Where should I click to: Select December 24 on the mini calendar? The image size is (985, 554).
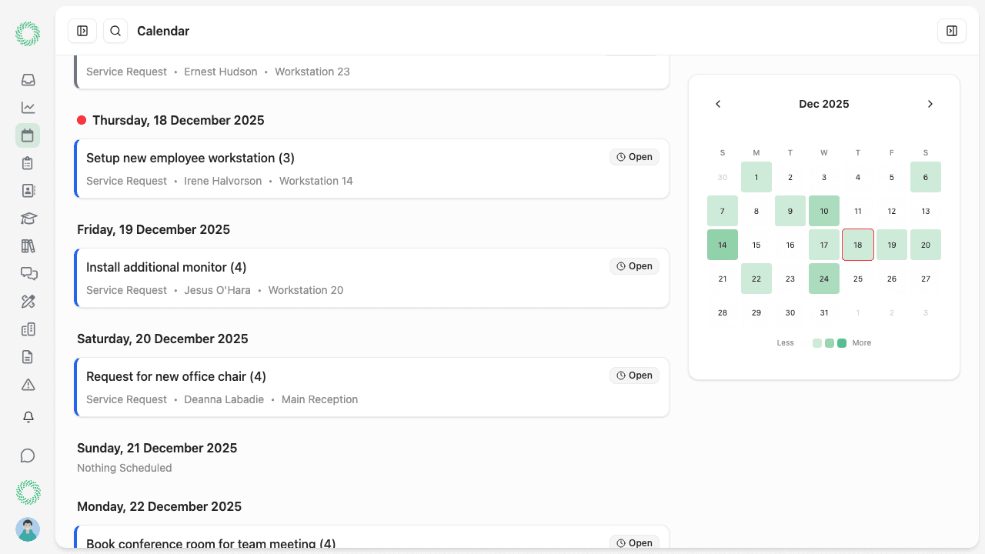click(x=824, y=279)
